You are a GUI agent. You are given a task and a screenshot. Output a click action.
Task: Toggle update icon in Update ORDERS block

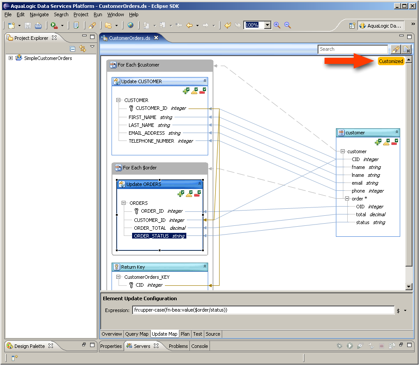[189, 193]
